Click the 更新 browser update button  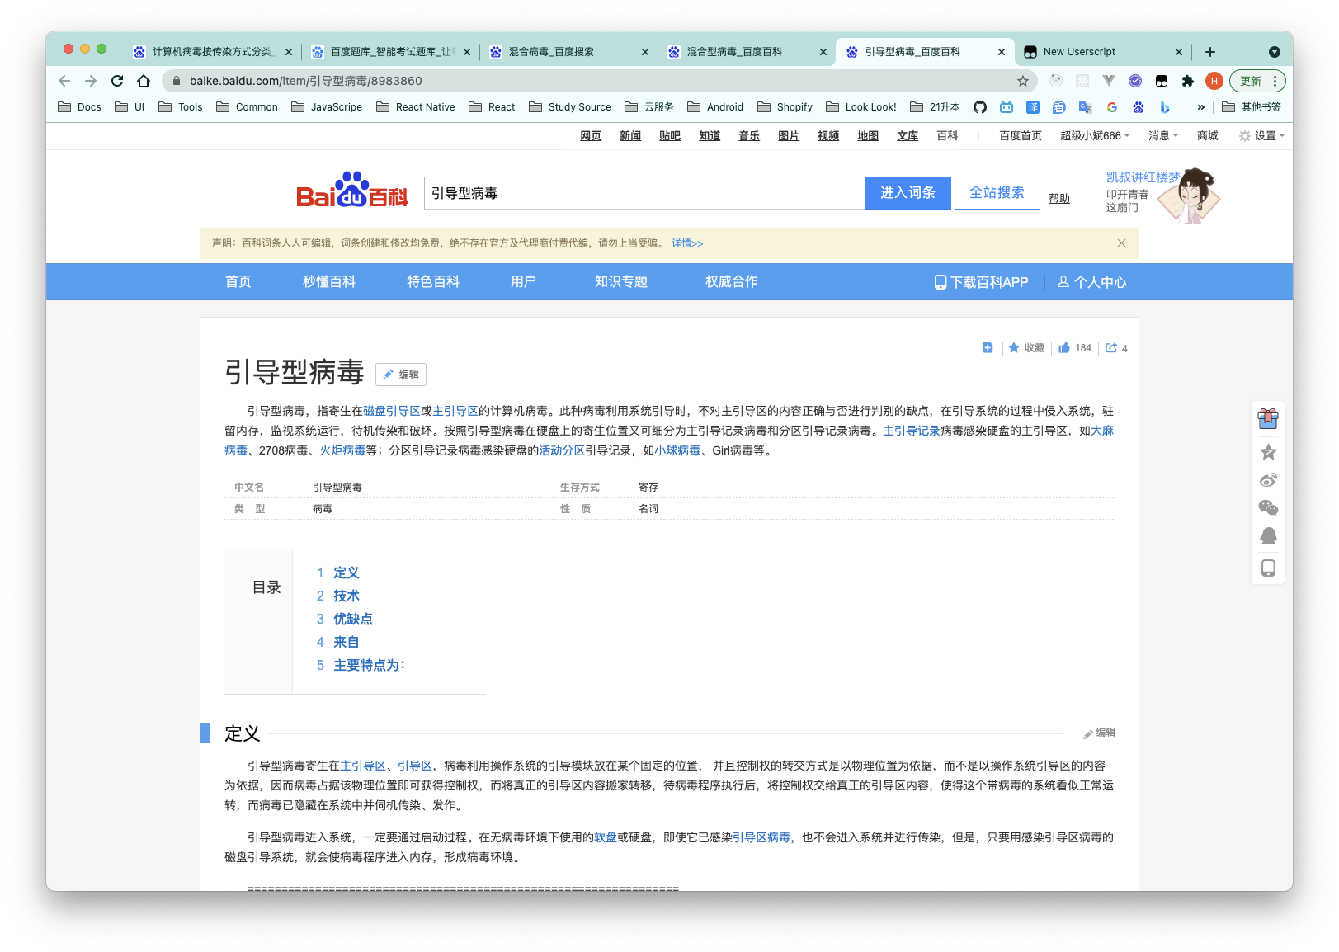(x=1257, y=81)
